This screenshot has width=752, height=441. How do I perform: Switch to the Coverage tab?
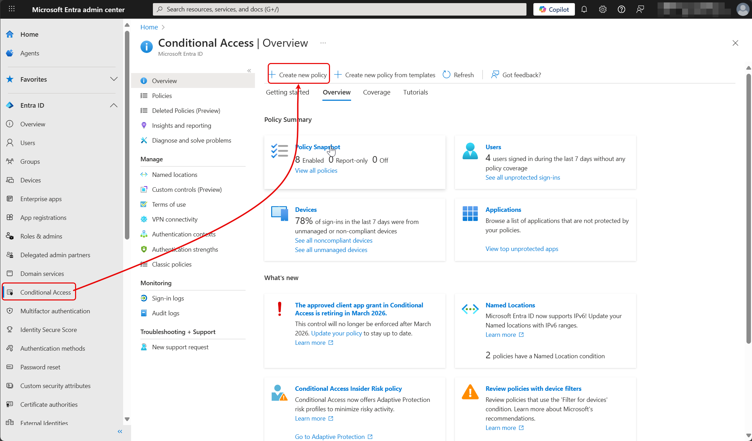tap(376, 92)
